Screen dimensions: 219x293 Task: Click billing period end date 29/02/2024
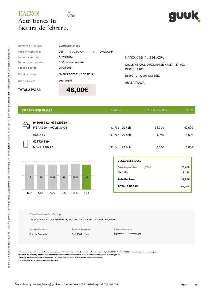tap(107, 52)
